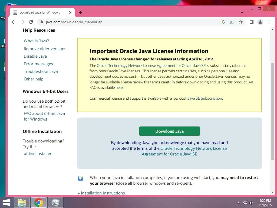
Task: Open the network tray icon
Action: 245,203
